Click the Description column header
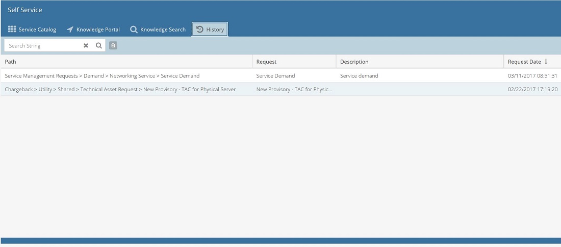Image resolution: width=561 pixels, height=247 pixels. (354, 62)
